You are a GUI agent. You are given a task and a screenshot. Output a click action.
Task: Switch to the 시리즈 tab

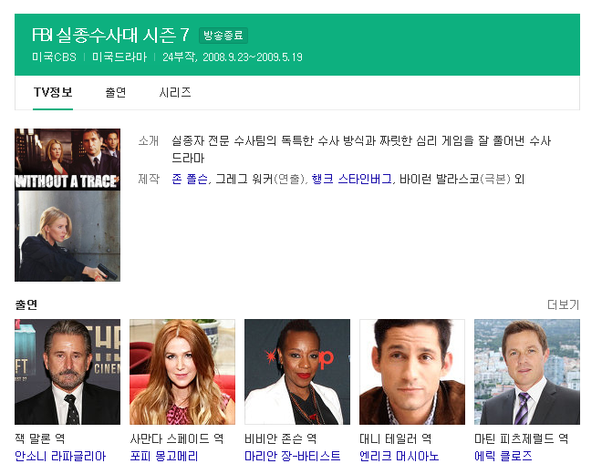click(175, 92)
